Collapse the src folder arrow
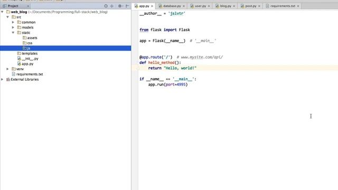This screenshot has width=338, height=190. coord(7,17)
